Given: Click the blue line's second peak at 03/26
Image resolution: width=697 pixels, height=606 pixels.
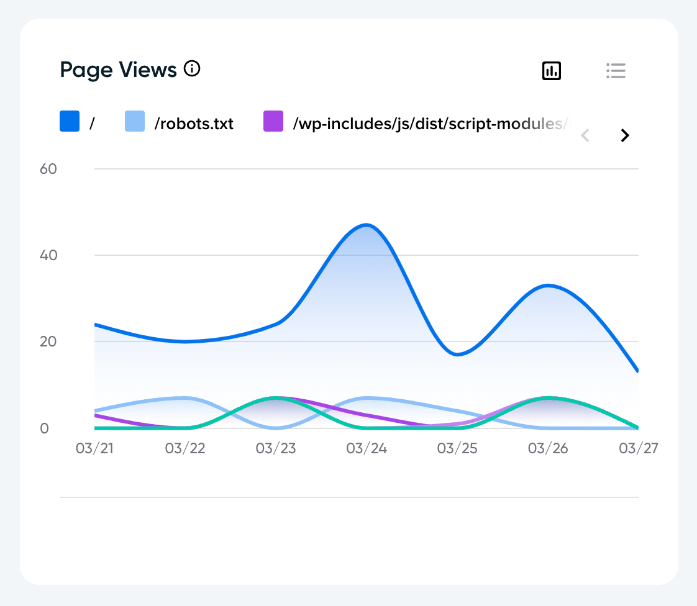Looking at the screenshot, I should pos(548,285).
